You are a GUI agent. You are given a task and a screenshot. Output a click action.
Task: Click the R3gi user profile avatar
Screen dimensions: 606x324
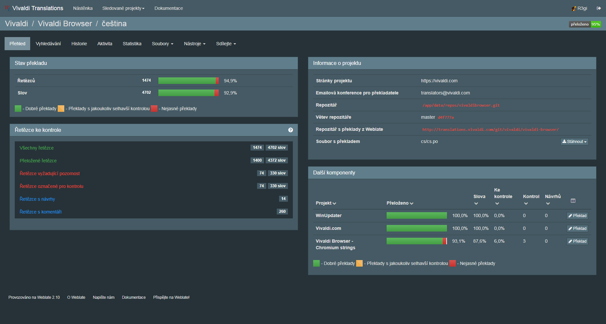(574, 9)
